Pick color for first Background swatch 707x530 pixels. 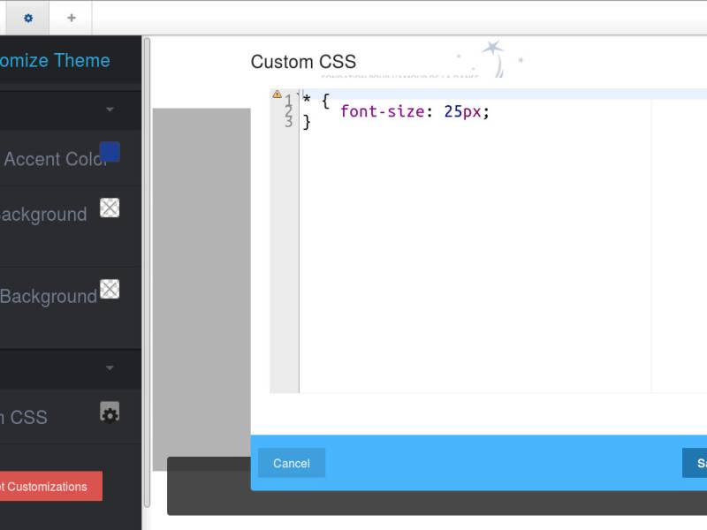(110, 208)
